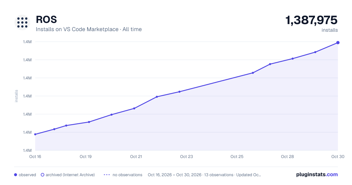352x185 pixels.
Task: Select the data point just above the Oct 21 label
Action: coord(134,108)
